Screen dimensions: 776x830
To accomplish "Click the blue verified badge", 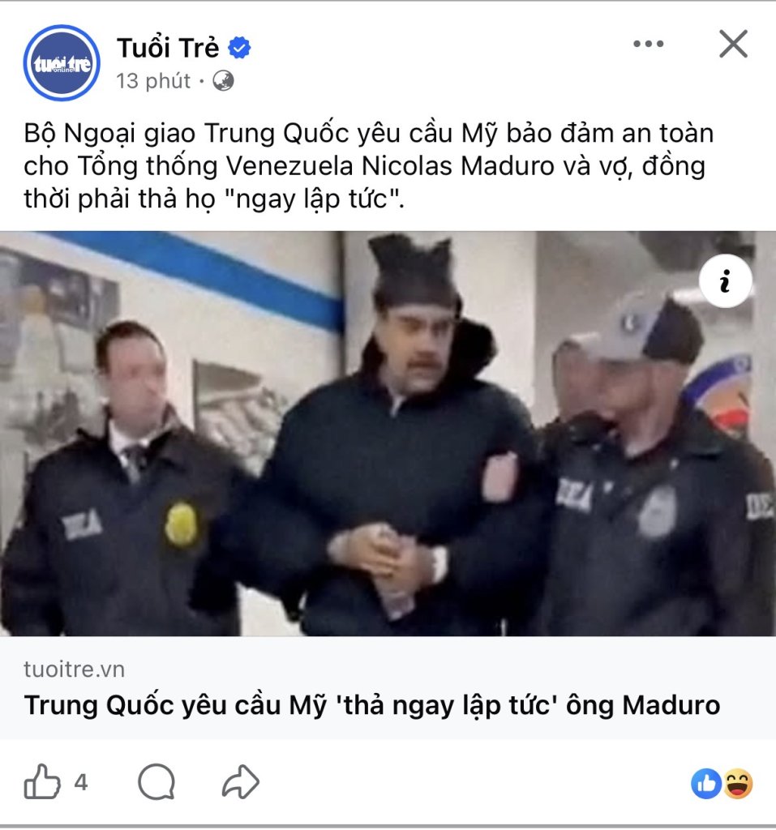I will 239,48.
